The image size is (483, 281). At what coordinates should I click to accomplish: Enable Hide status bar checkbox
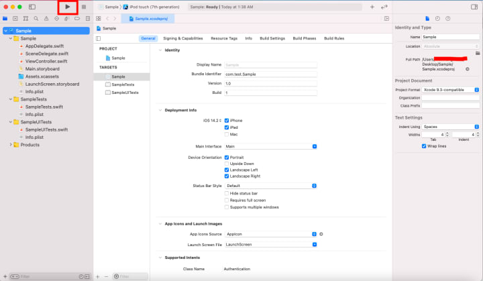coord(227,193)
